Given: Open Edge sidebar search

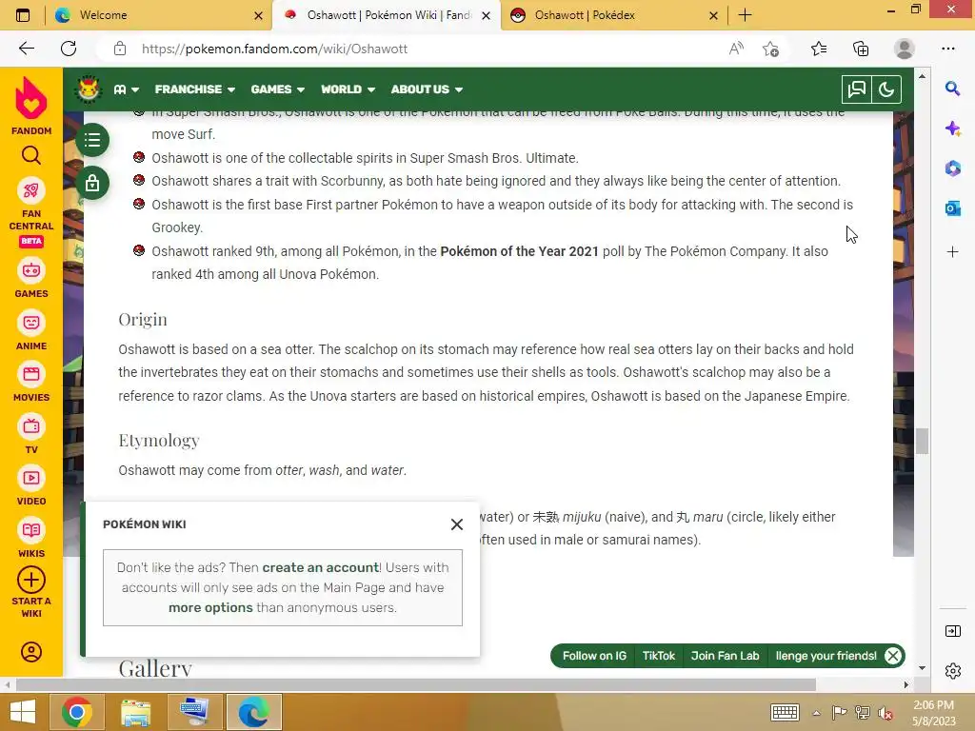Looking at the screenshot, I should point(952,89).
